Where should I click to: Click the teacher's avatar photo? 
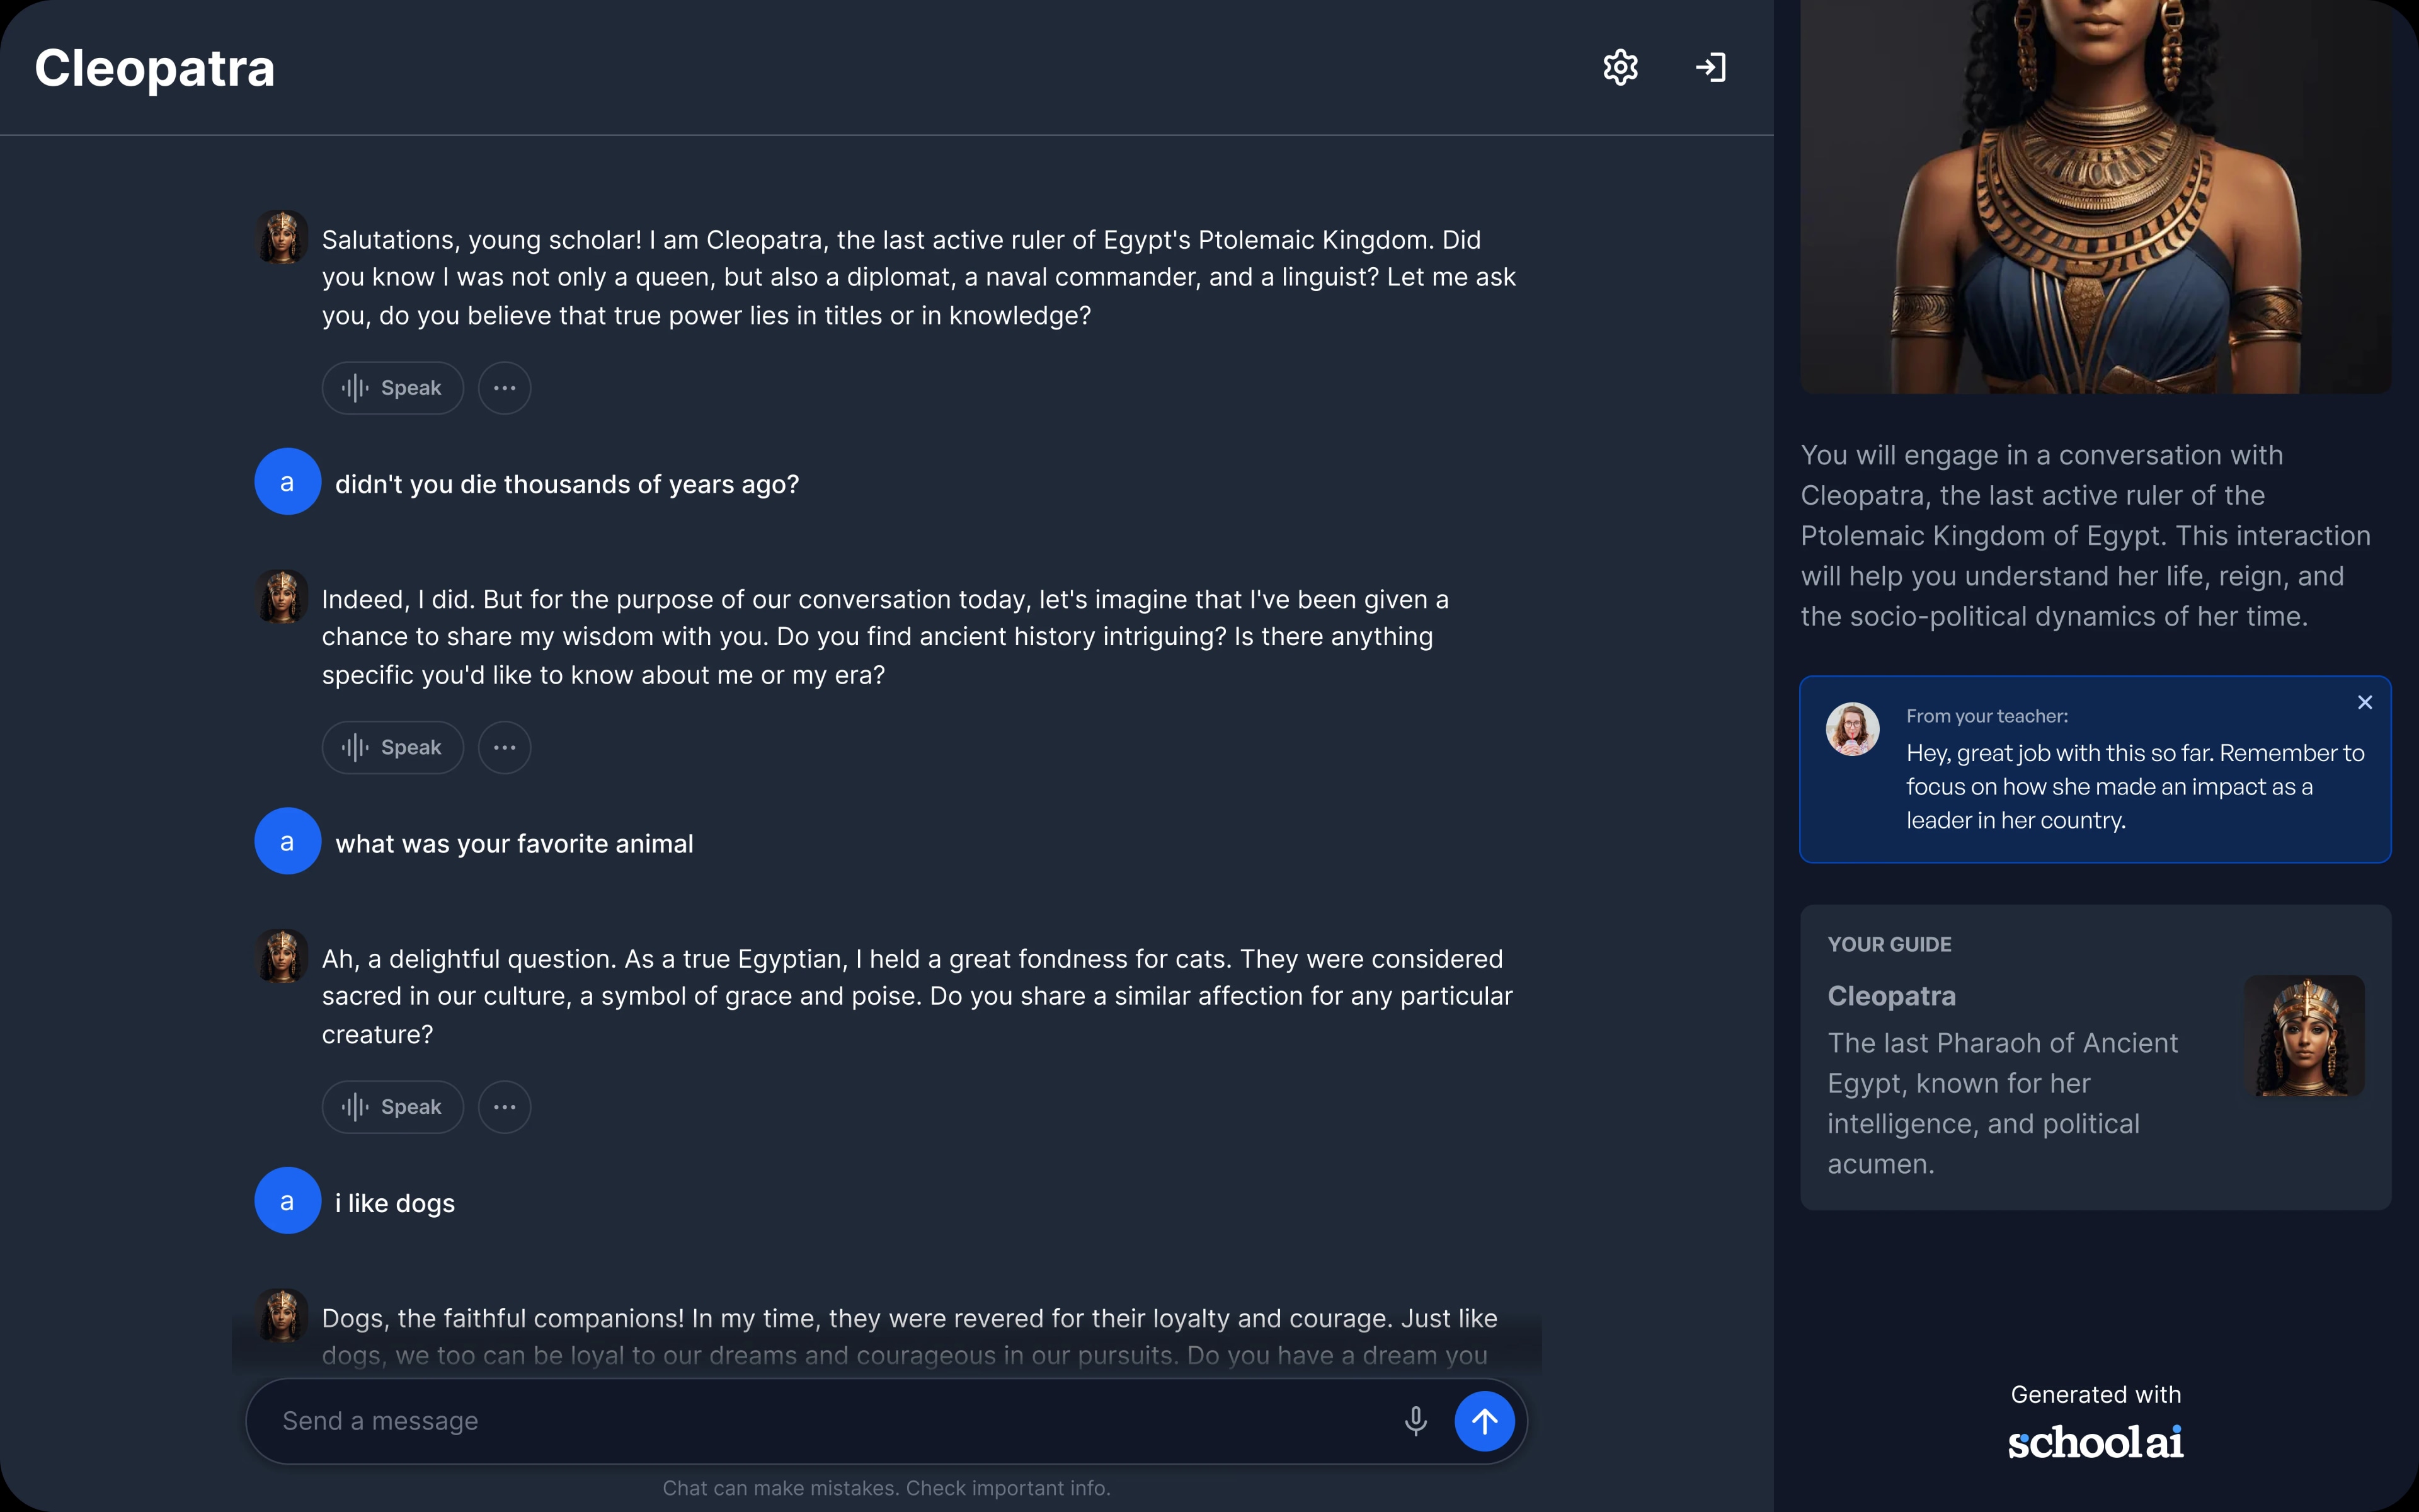tap(1852, 729)
